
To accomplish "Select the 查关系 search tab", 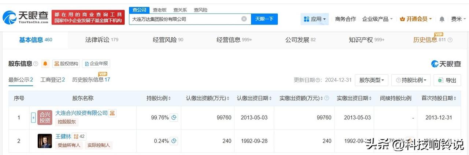I will 180,10.
